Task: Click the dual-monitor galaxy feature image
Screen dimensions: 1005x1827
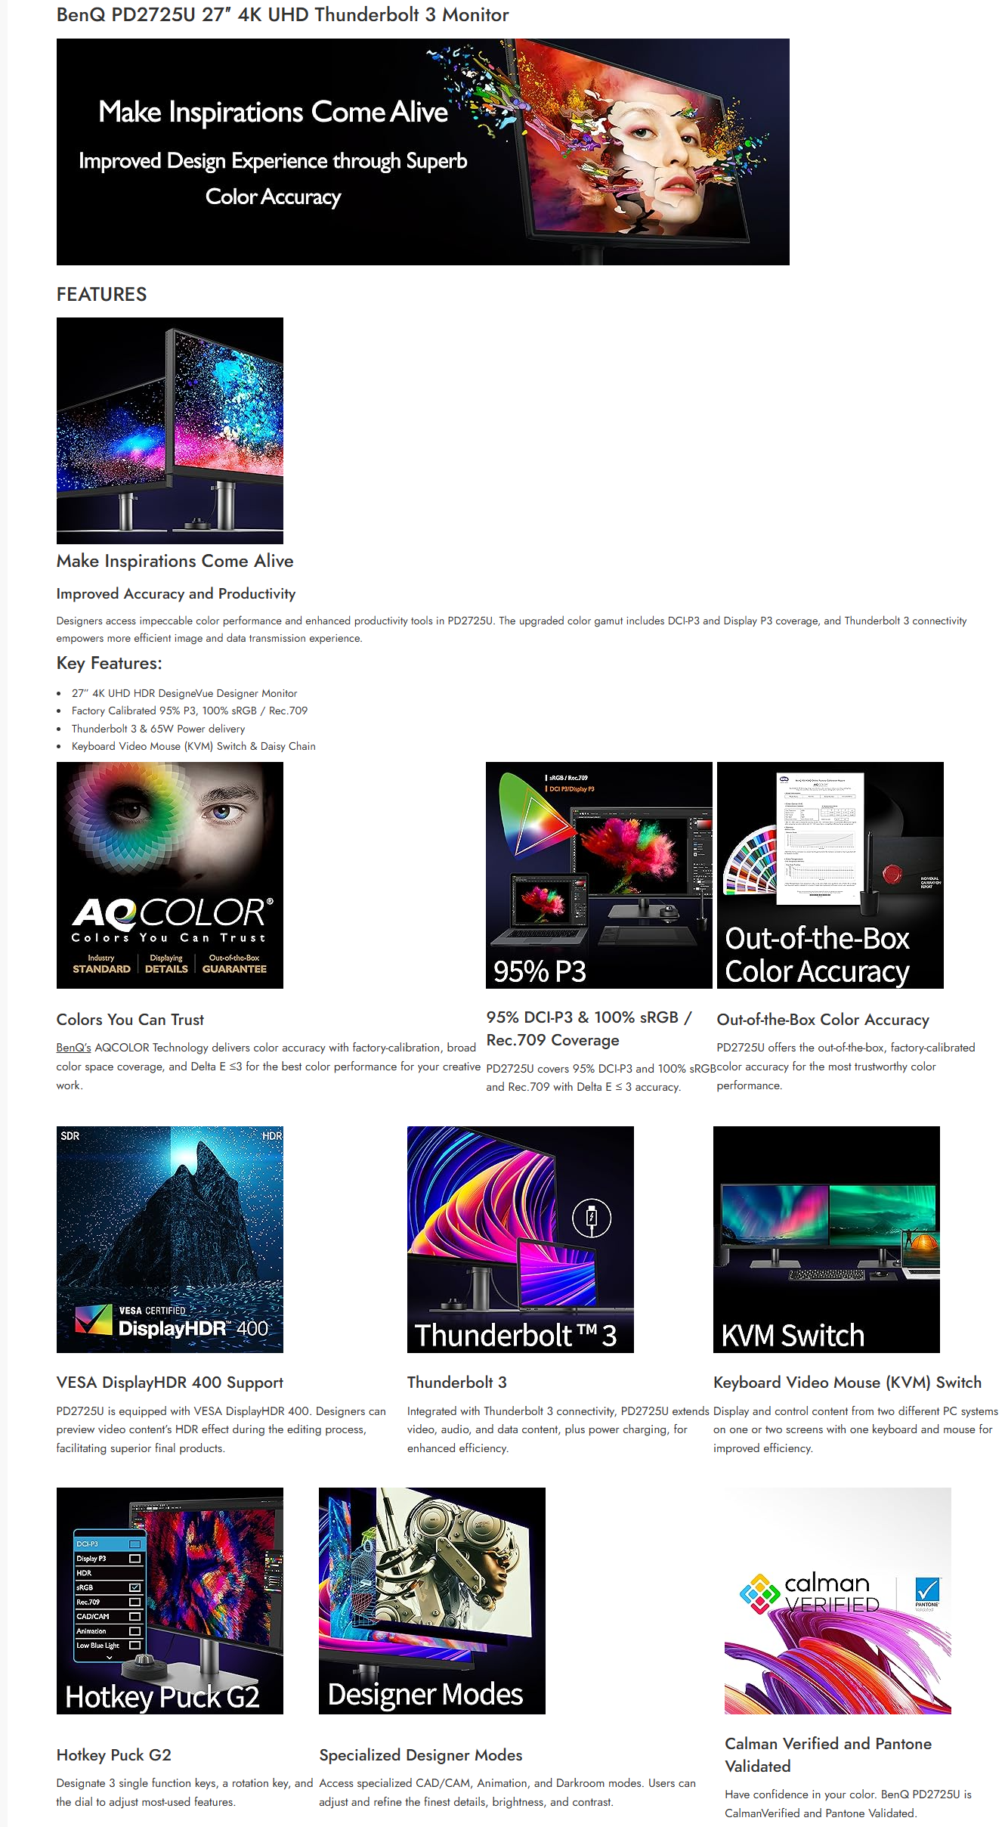Action: (170, 431)
